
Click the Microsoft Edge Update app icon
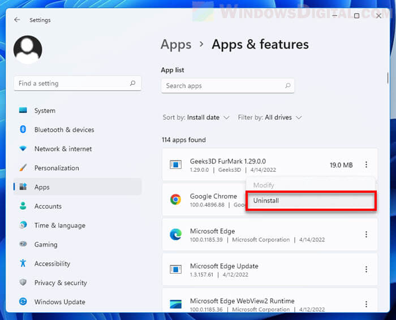click(x=175, y=269)
